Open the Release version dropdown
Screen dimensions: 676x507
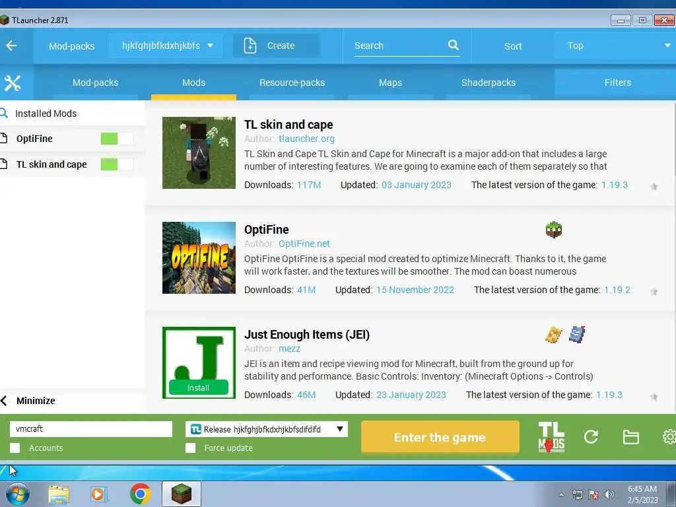coord(267,429)
